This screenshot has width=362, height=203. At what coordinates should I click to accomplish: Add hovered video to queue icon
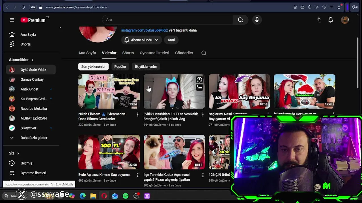(x=199, y=88)
